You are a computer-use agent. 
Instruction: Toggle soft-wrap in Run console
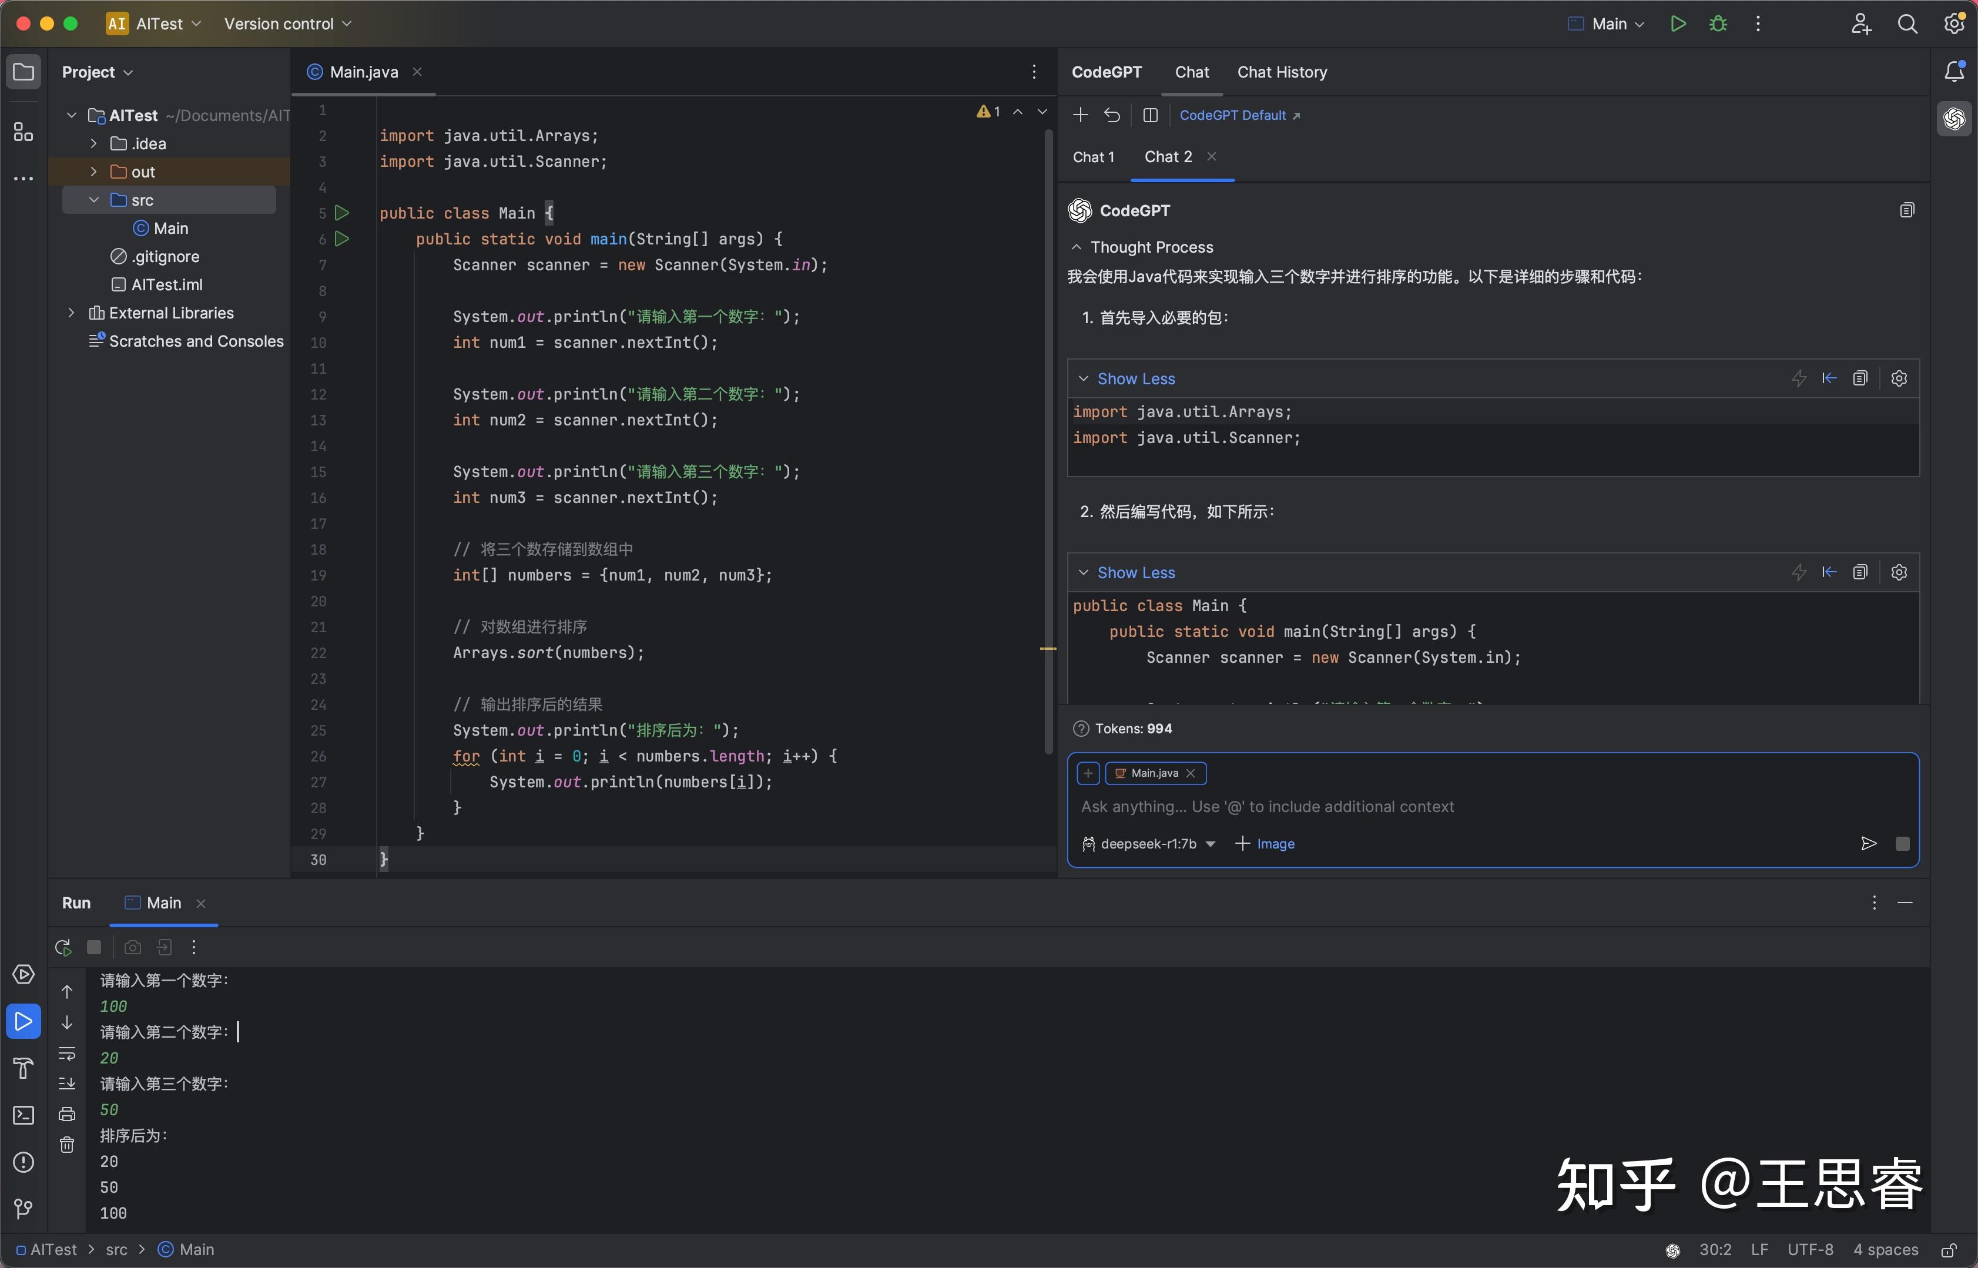pyautogui.click(x=68, y=1053)
